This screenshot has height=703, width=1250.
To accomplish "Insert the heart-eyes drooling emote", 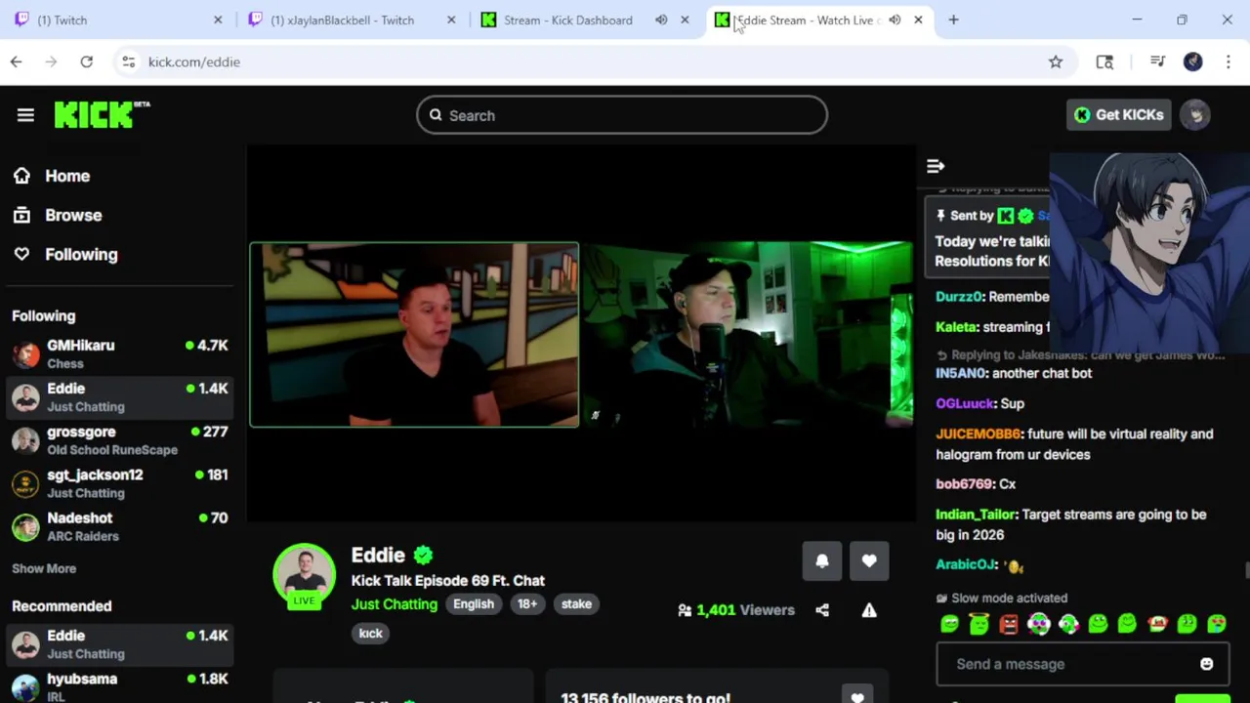I will 1217,623.
